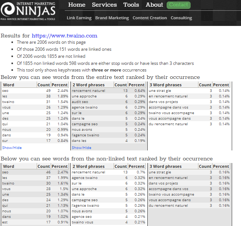Click Word column header in entire-text table

[19, 85]
